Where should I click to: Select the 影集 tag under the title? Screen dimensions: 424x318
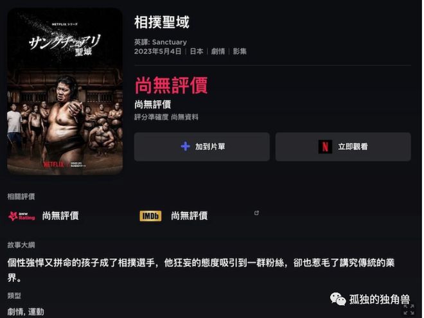[240, 51]
